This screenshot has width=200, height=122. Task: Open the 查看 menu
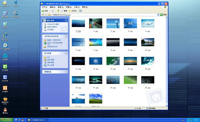61,7
